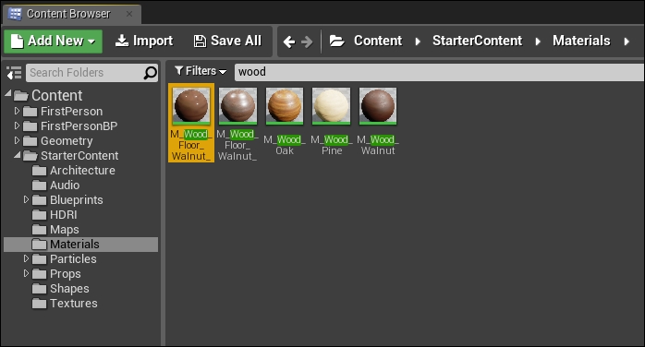Click the Content Browser tab grid icon
Viewport: 645px width, 347px height.
[15, 14]
